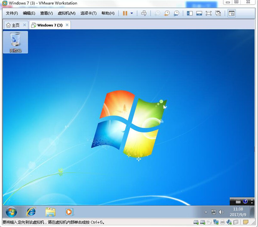Launch Internet Explorer from the guest taskbar
The image size is (258, 227).
tap(31, 212)
